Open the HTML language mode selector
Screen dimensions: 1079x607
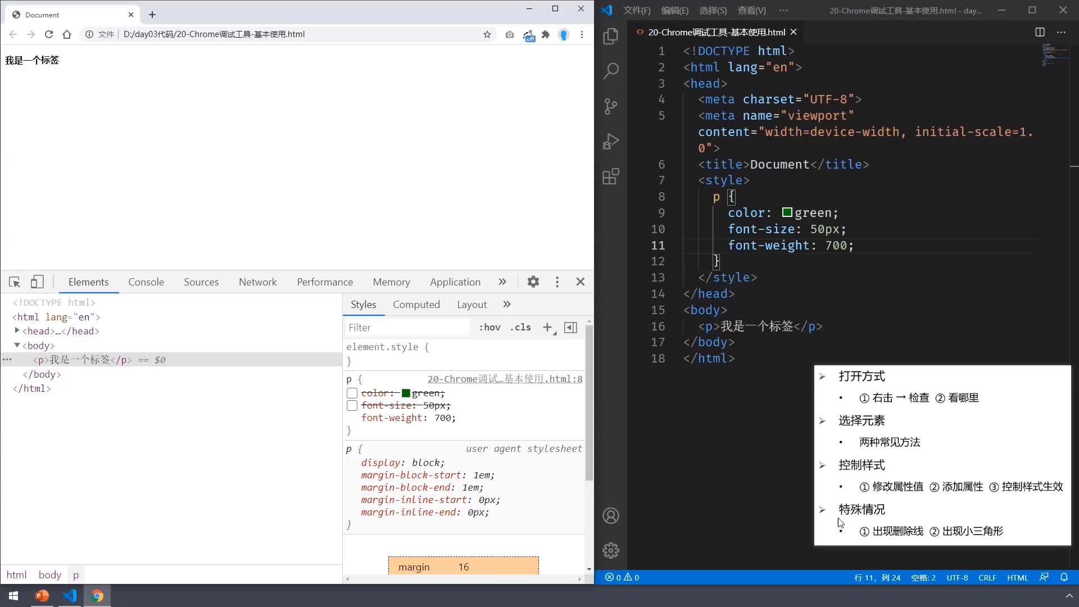1017,577
